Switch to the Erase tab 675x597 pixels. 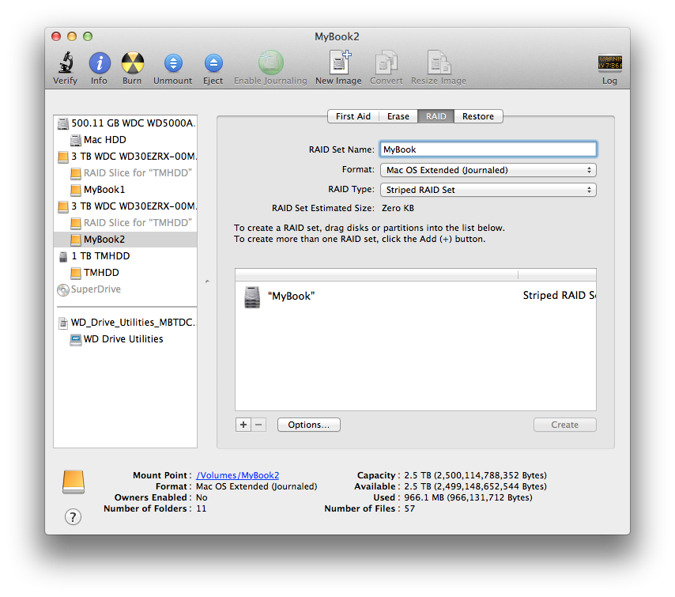tap(398, 116)
